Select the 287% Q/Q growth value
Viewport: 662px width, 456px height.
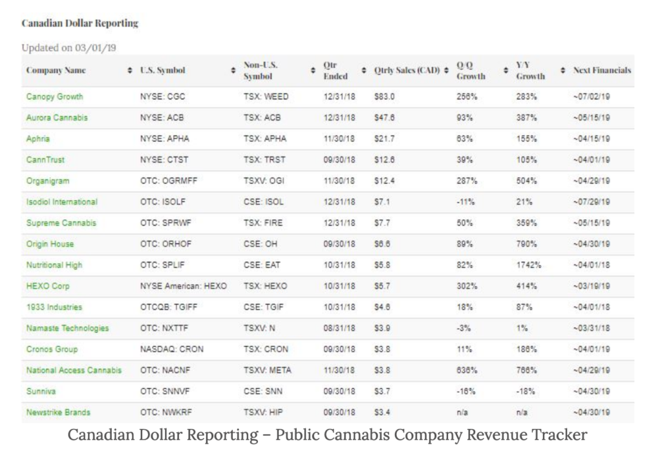(x=467, y=180)
